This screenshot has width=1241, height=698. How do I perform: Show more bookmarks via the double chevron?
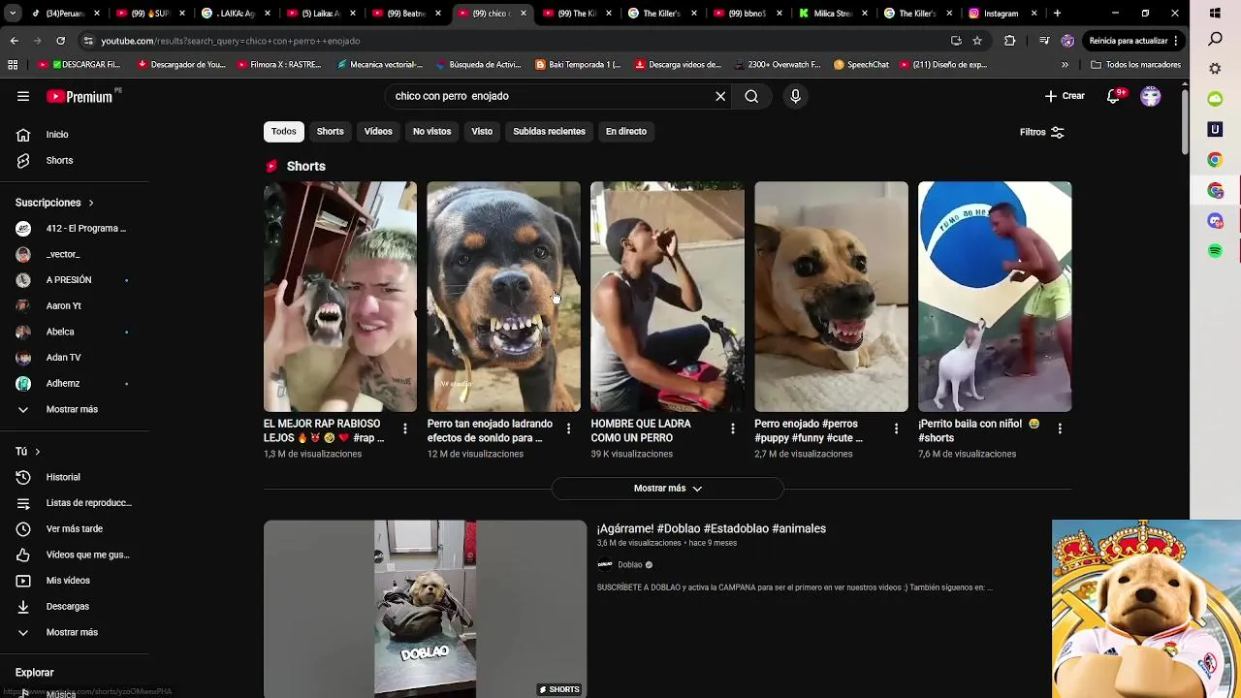(x=1065, y=65)
